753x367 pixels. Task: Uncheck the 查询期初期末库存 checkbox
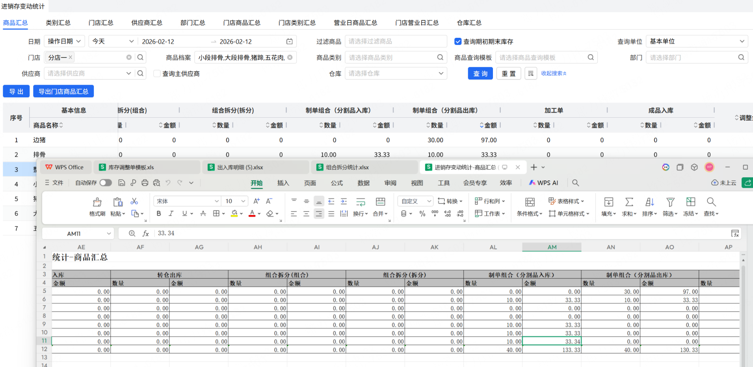tap(458, 41)
